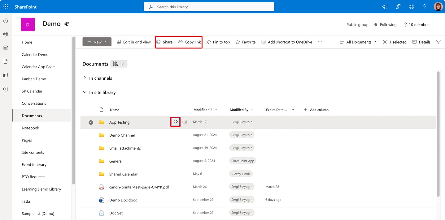Open the SharePoint settings gear

pos(411,6)
